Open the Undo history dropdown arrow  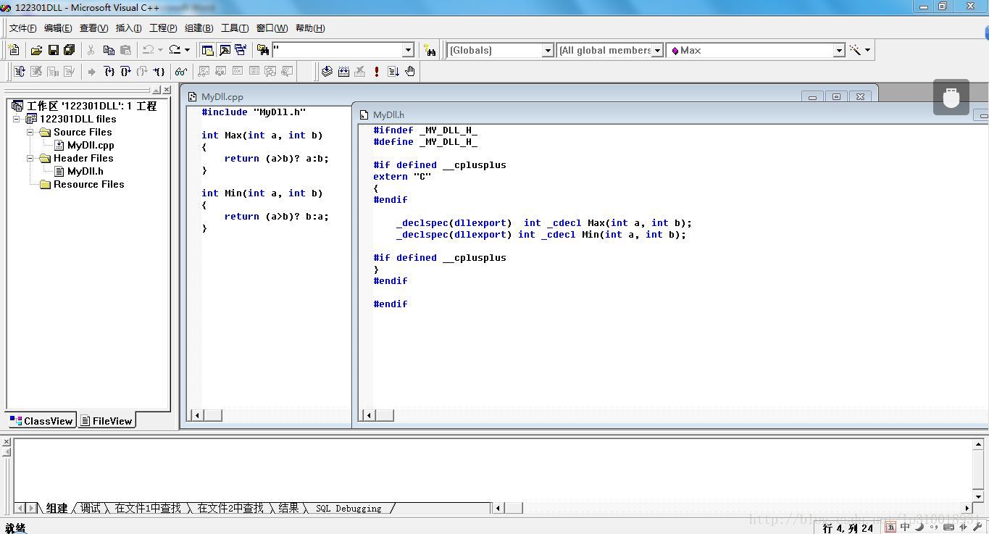pyautogui.click(x=160, y=50)
